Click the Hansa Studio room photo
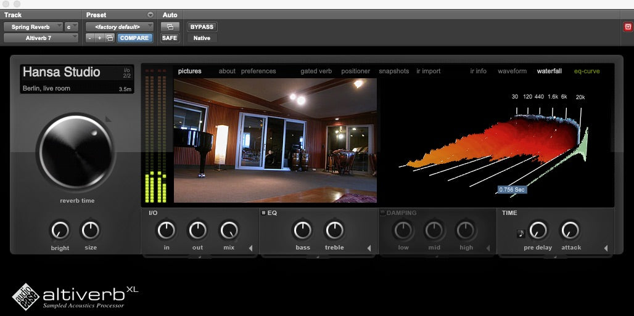 tap(275, 140)
